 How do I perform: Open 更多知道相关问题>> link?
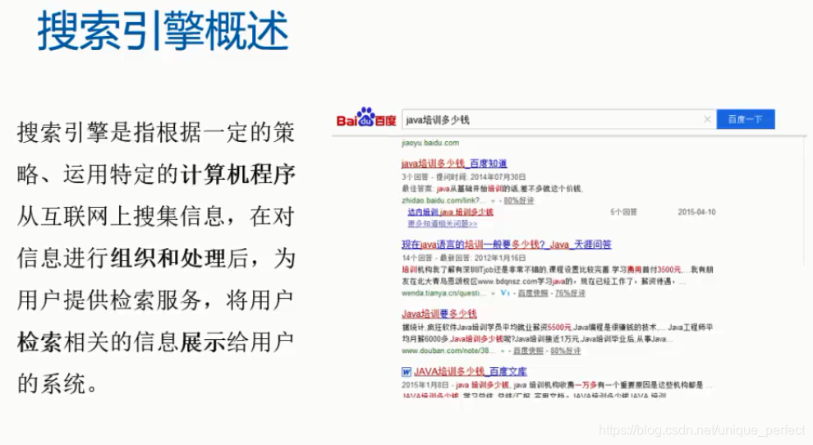(443, 223)
